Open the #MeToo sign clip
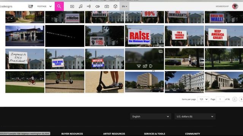The width and height of the screenshot is (243, 136). 65,17
